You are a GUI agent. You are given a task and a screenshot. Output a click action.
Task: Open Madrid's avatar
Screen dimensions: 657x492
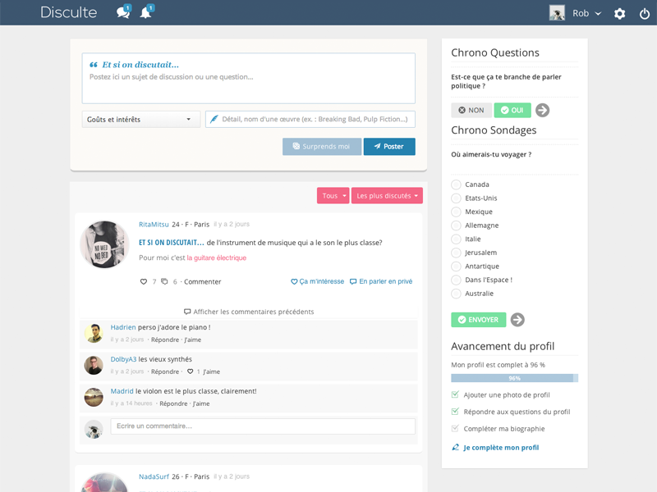tap(94, 397)
